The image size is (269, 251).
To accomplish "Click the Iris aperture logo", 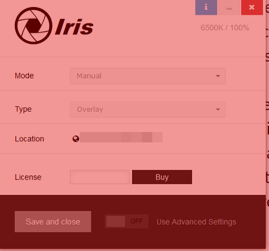I will pyautogui.click(x=33, y=26).
